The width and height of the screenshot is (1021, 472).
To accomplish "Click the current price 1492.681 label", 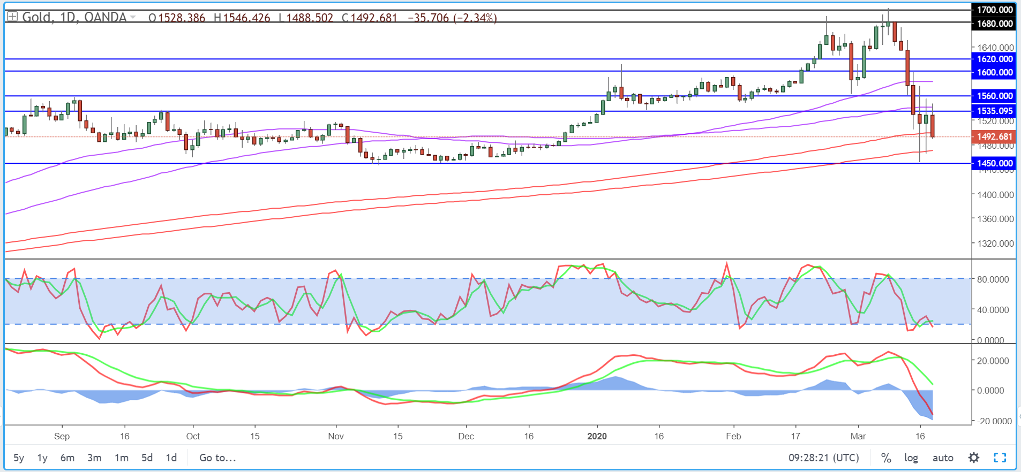I will 994,136.
